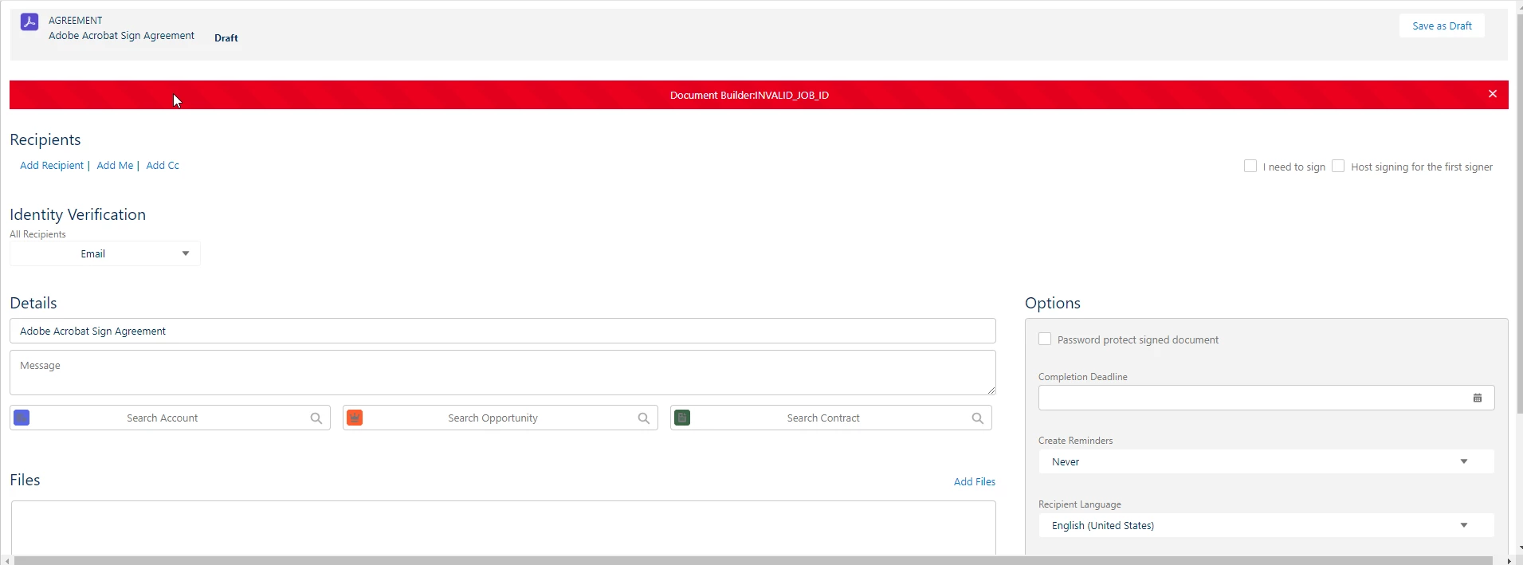This screenshot has height=565, width=1523.
Task: Click the Draft status label
Action: click(x=226, y=37)
